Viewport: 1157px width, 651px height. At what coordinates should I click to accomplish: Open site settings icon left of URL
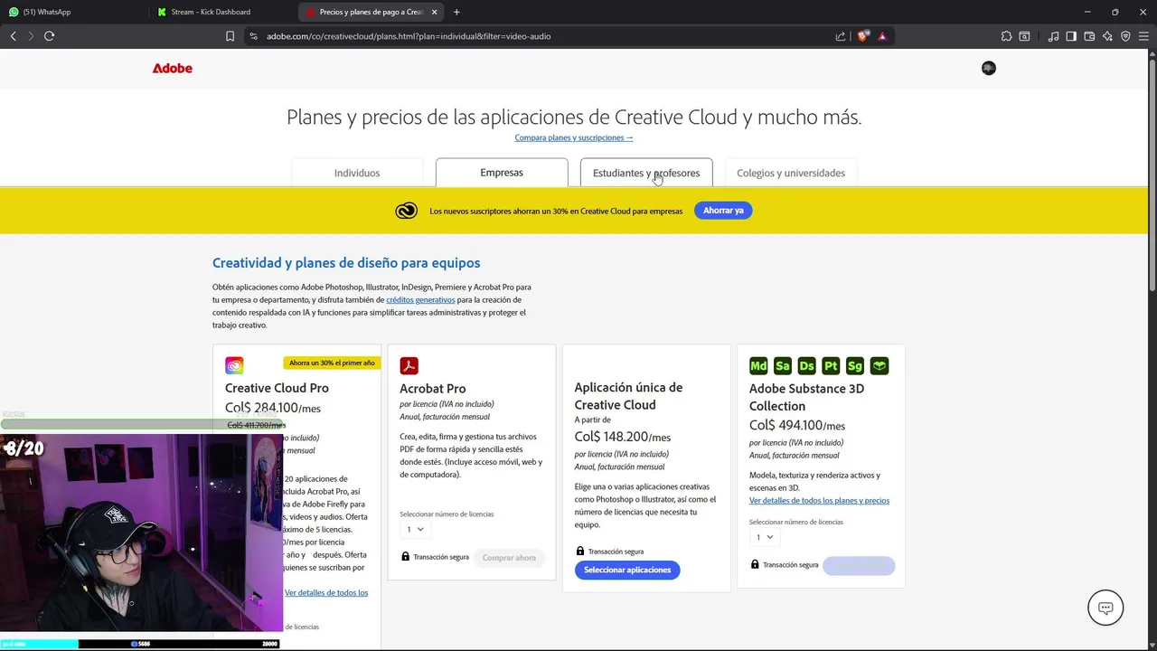point(253,36)
